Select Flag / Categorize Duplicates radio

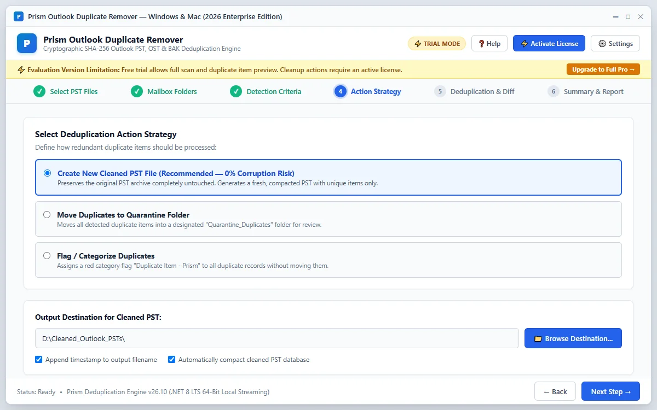(x=47, y=256)
